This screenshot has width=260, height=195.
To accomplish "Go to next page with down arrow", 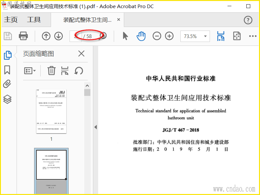I will 58,36.
